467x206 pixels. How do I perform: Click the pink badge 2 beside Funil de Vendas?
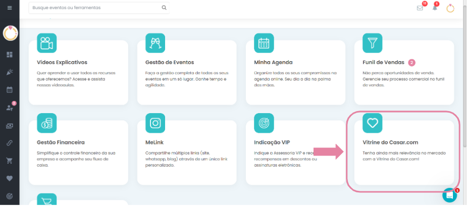411,63
